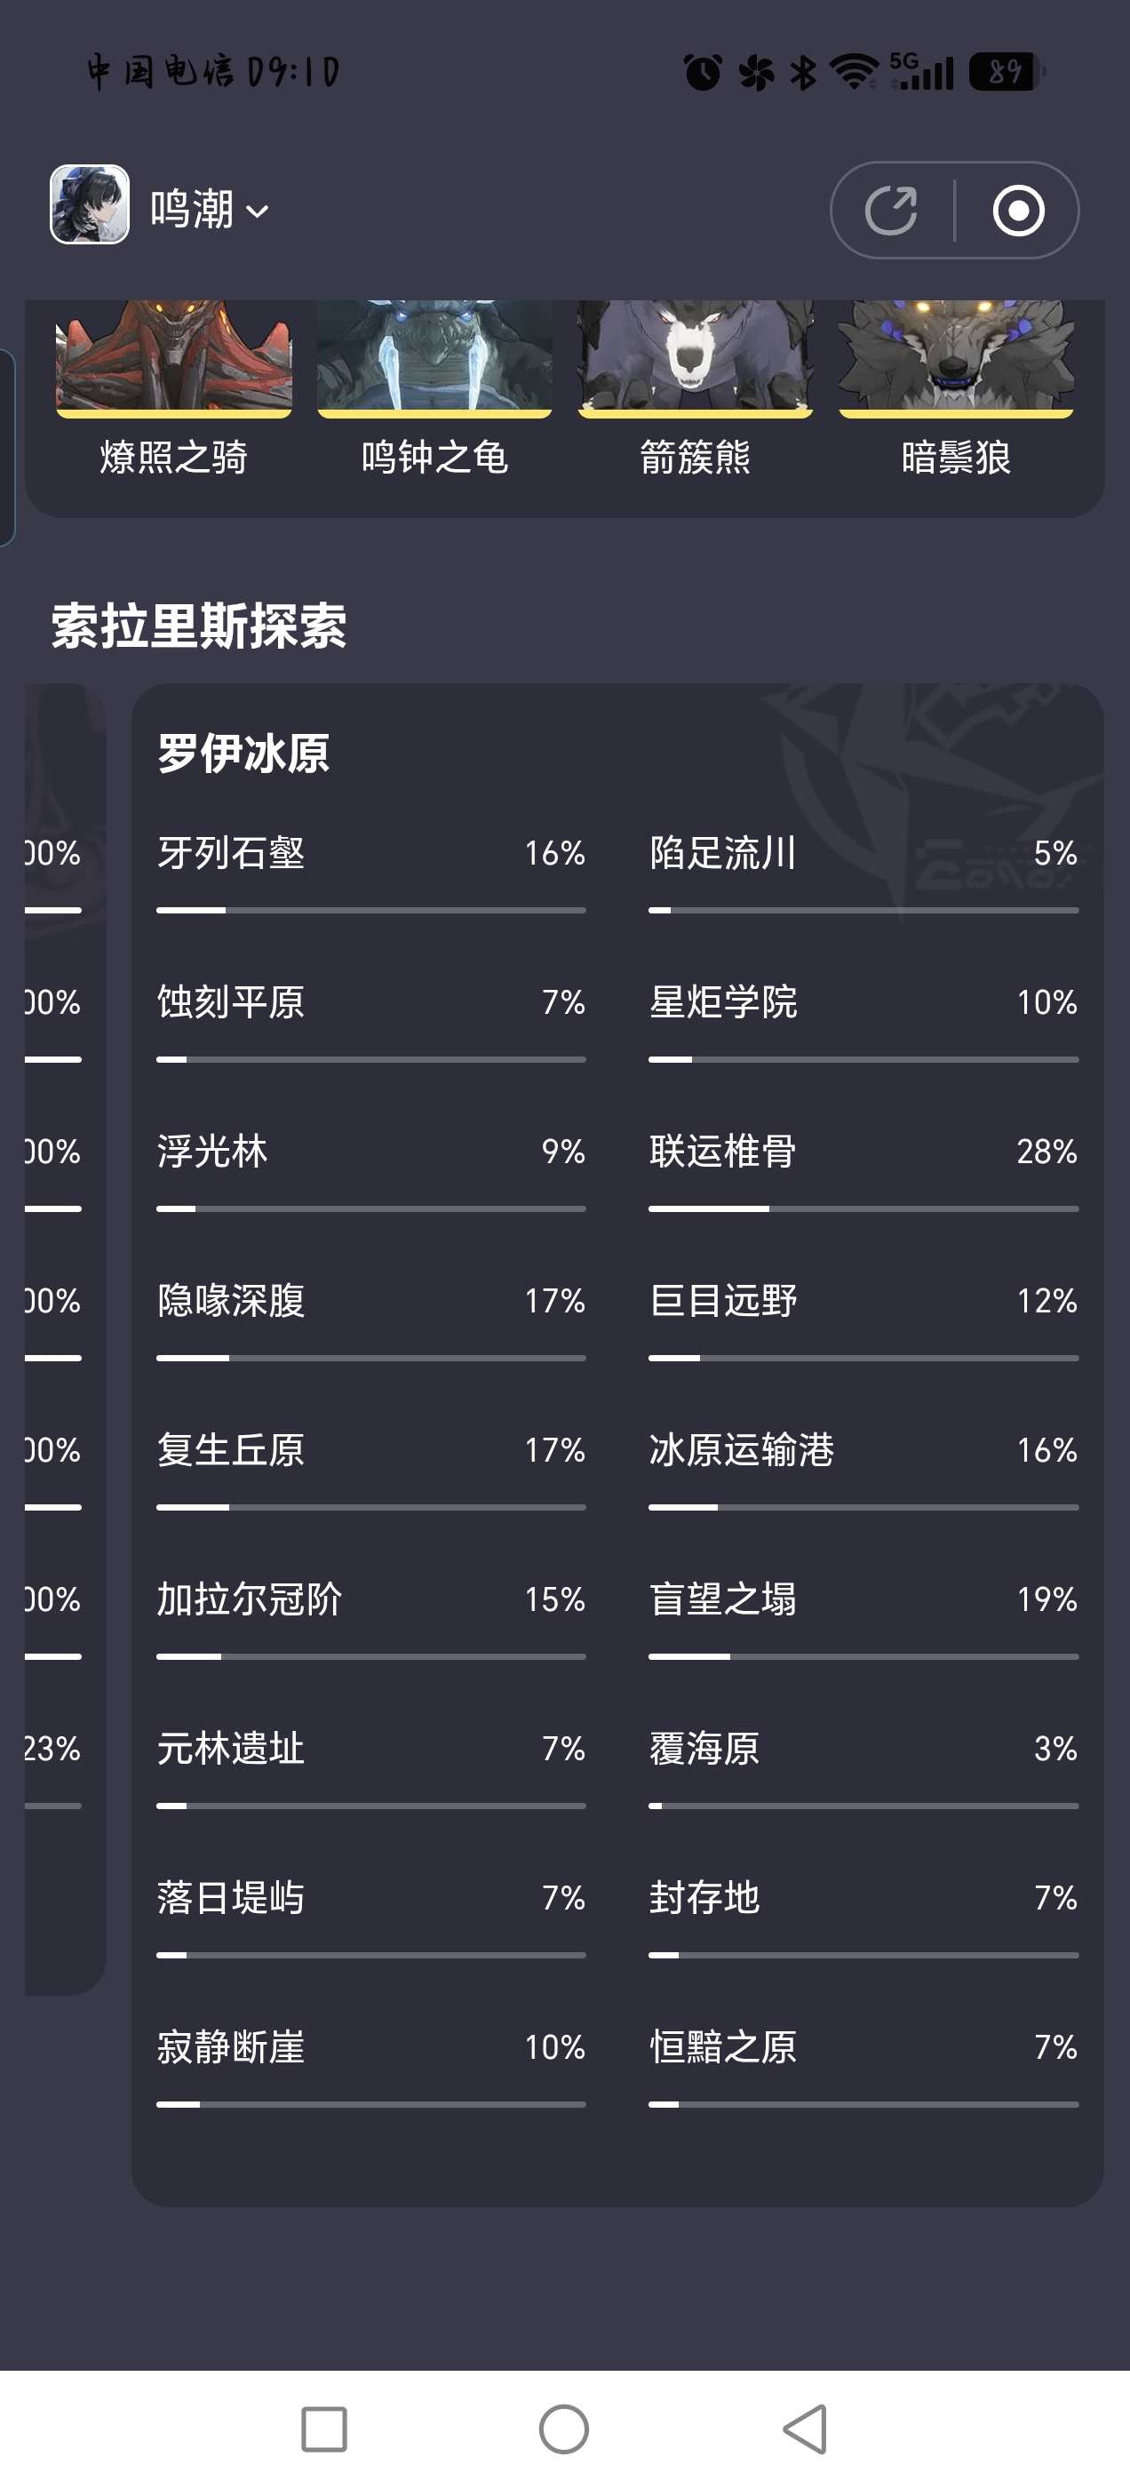Image resolution: width=1130 pixels, height=2488 pixels.
Task: Open the 鸣潮 game avatar icon
Action: 90,203
